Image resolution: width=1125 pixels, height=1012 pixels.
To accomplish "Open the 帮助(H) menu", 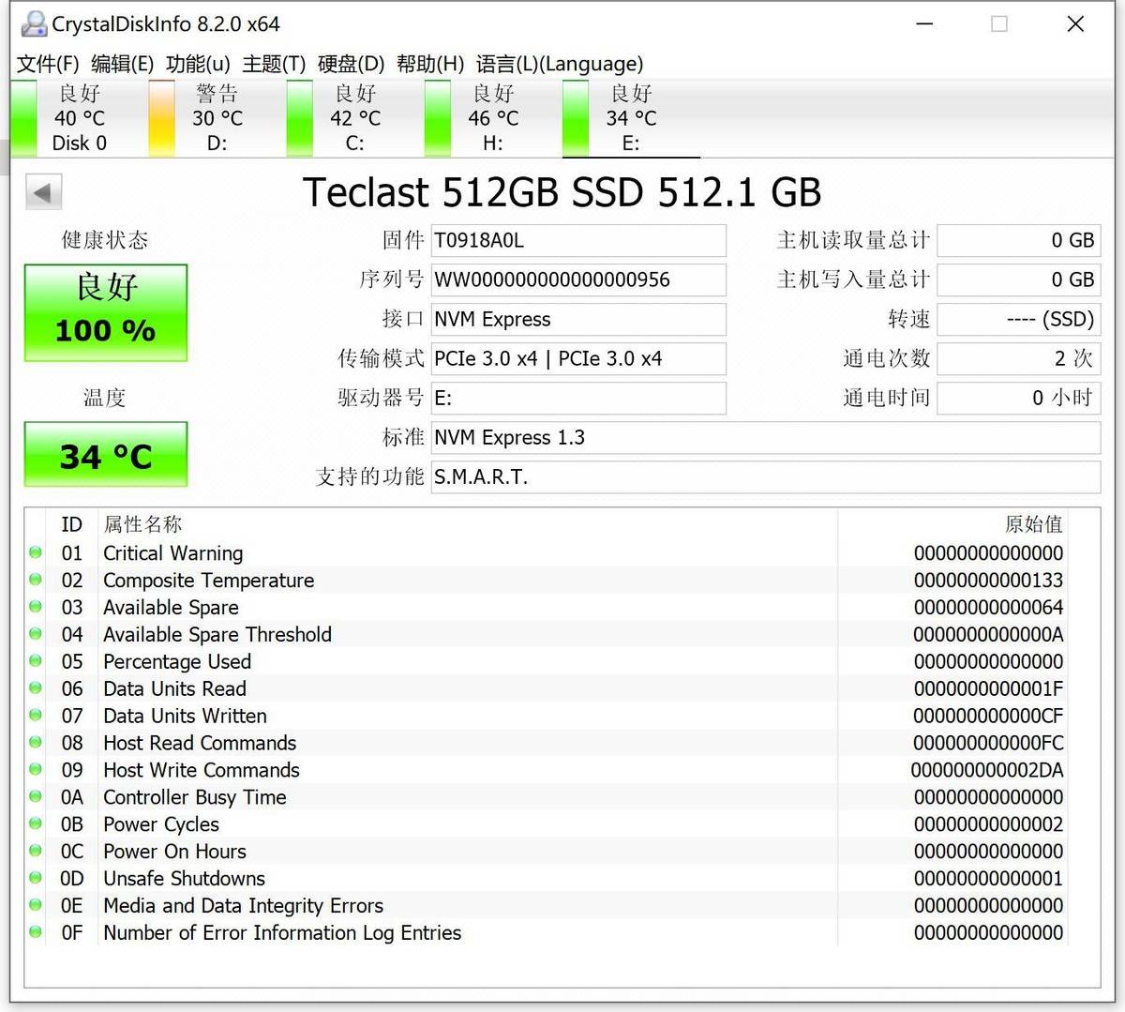I will (430, 64).
